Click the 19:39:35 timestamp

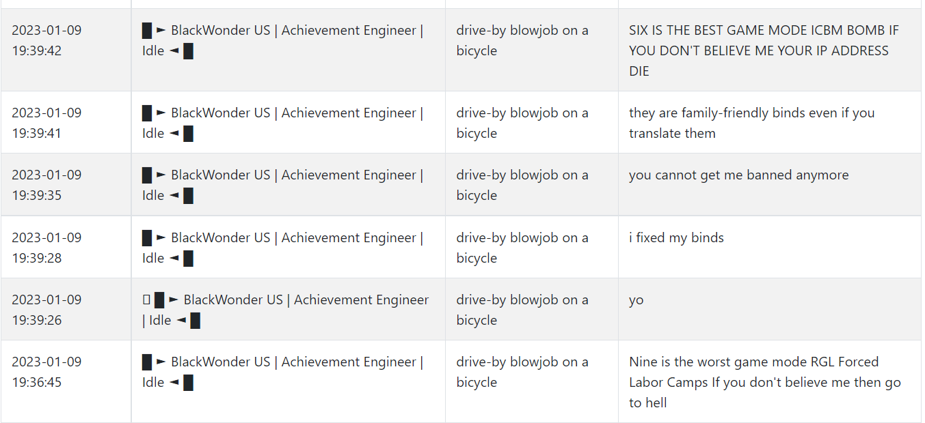point(46,185)
